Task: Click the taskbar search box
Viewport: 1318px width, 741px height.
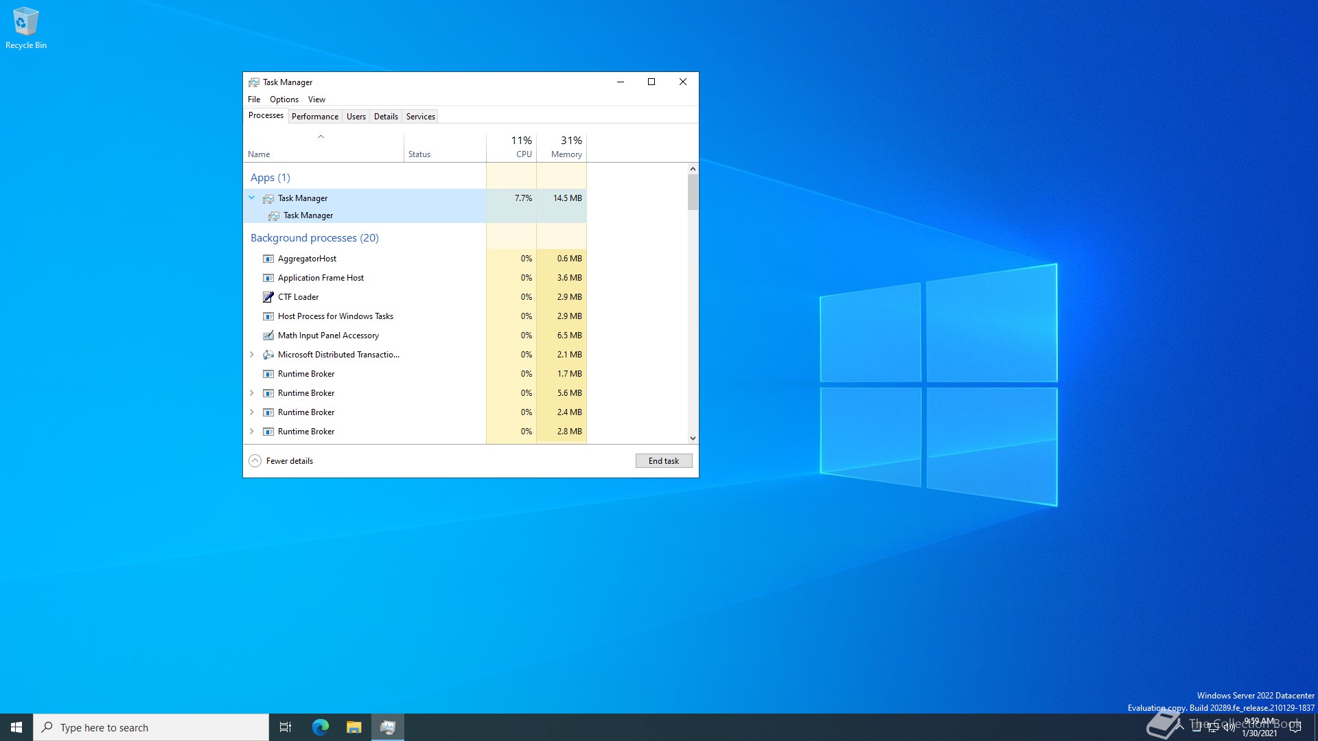Action: tap(151, 727)
